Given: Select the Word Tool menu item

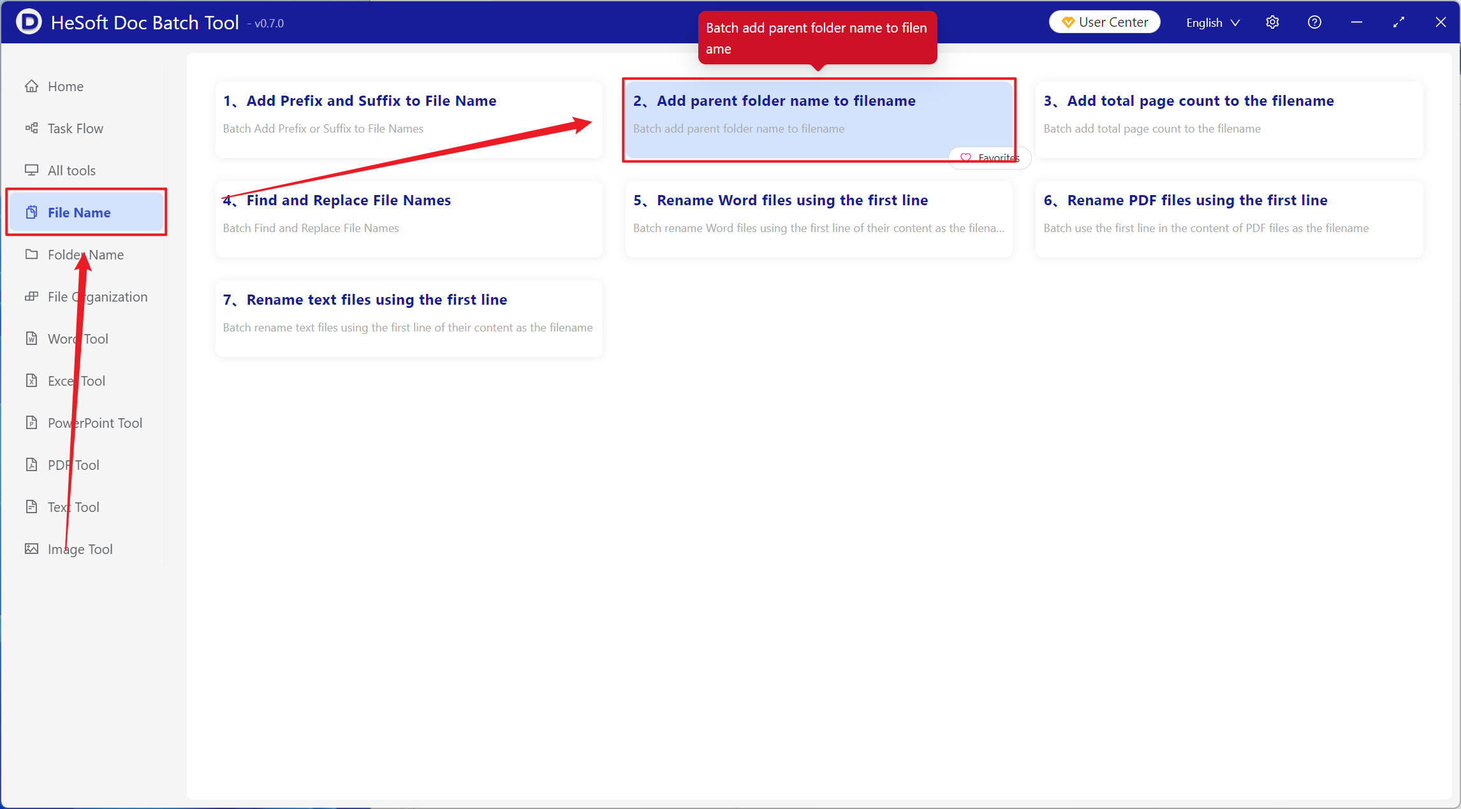Looking at the screenshot, I should tap(78, 339).
